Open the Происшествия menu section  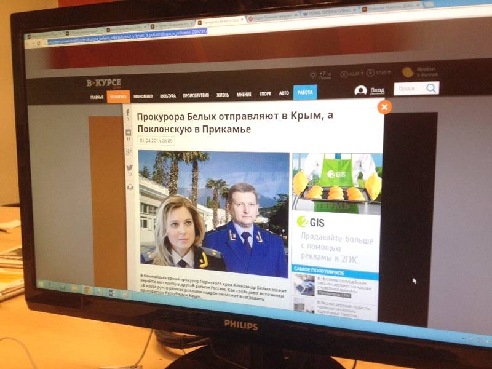pyautogui.click(x=196, y=95)
